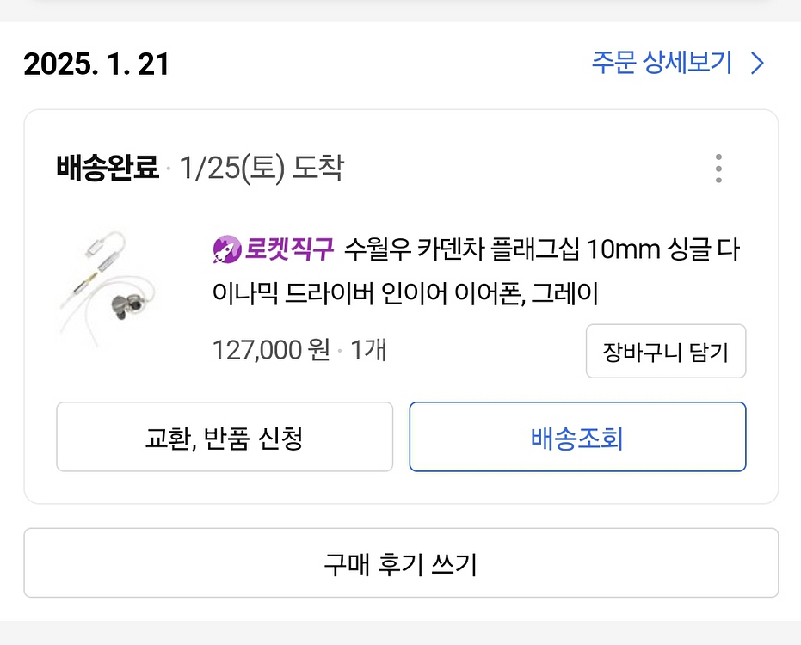Click the 2025. 1. 21 order date heading
This screenshot has width=801, height=645.
[x=96, y=64]
